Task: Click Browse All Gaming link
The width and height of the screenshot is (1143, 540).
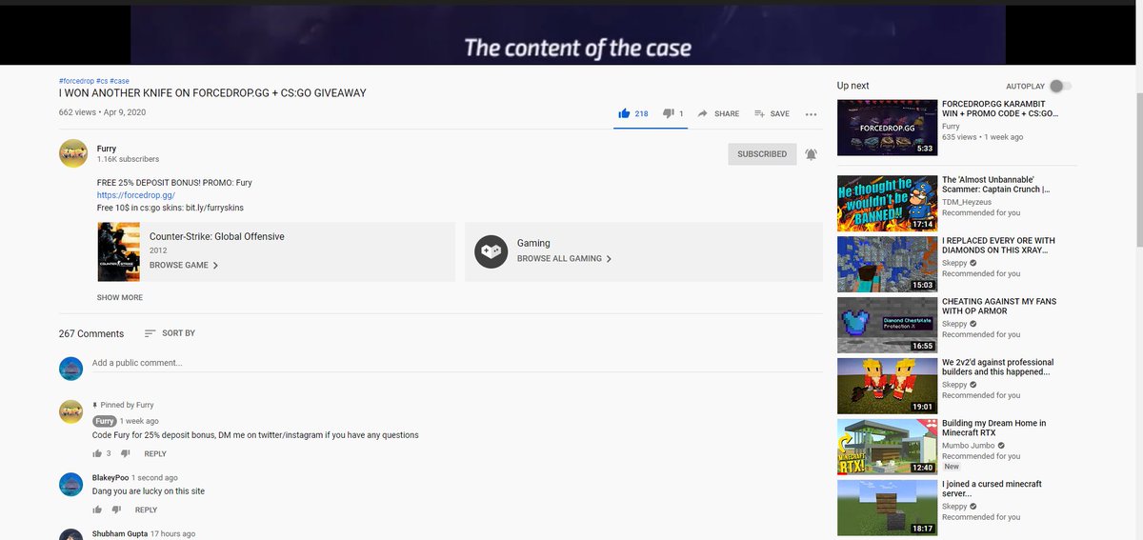Action: coord(564,258)
